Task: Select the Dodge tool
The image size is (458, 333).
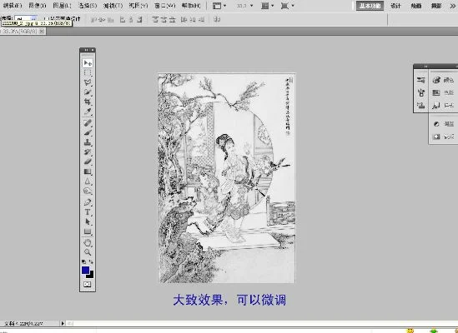Action: 88,191
